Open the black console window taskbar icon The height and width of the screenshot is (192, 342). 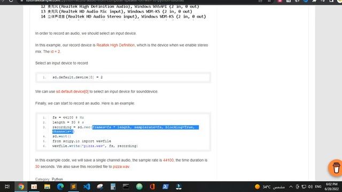point(126,186)
